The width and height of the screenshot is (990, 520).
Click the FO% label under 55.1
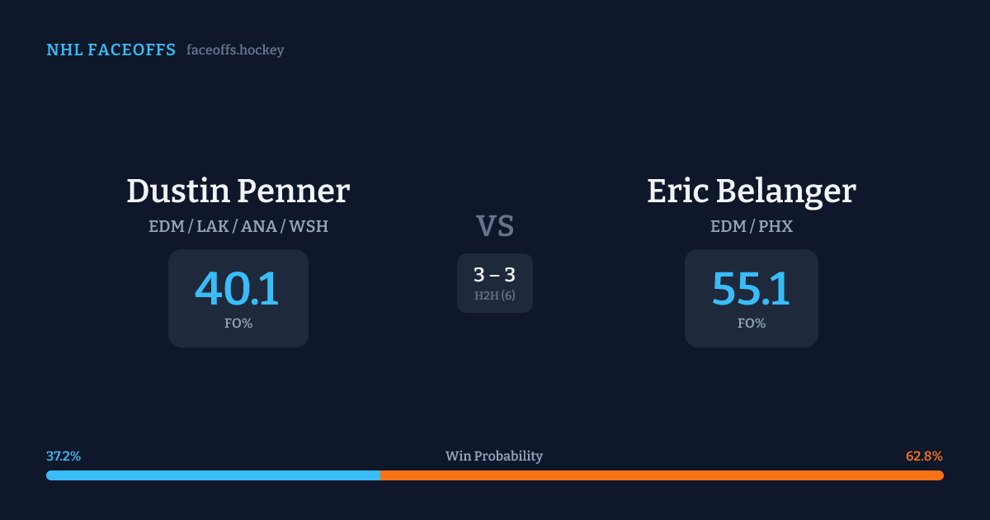(x=752, y=324)
